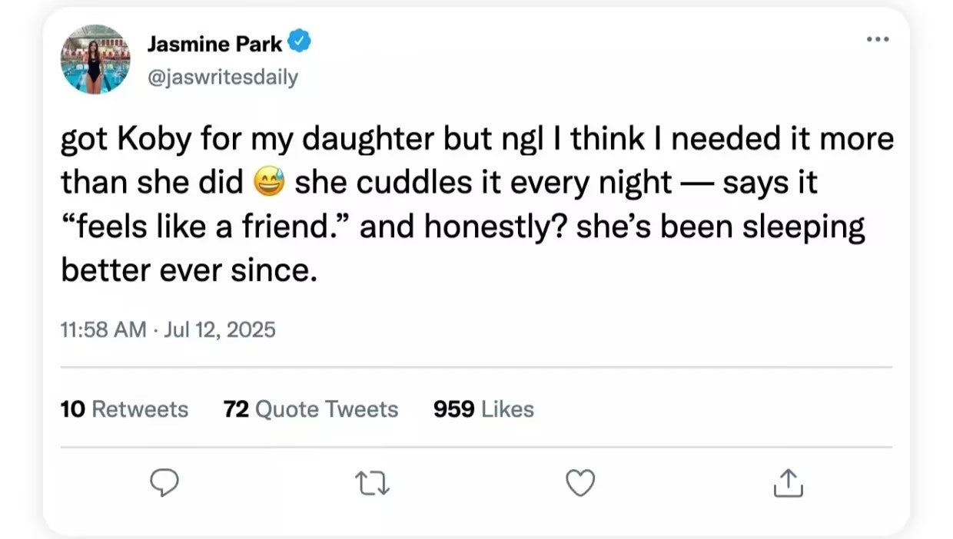Click the retweet arrows icon
Viewport: 953px width, 539px height.
tap(373, 484)
